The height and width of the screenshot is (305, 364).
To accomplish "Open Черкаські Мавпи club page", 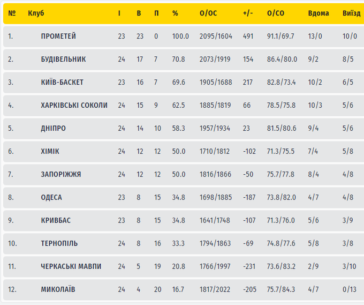I will tap(71, 266).
